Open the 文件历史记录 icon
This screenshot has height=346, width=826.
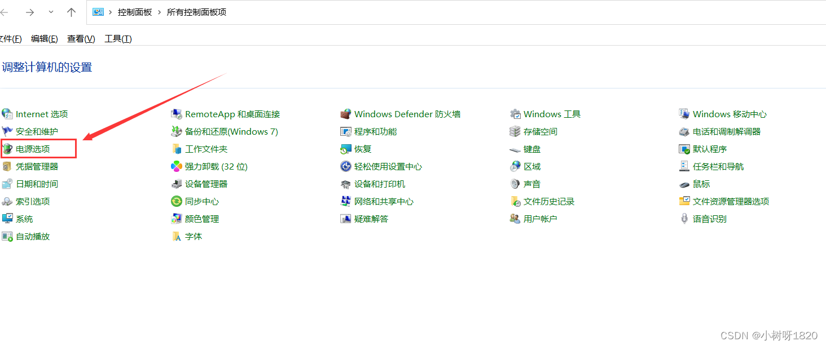pos(515,201)
